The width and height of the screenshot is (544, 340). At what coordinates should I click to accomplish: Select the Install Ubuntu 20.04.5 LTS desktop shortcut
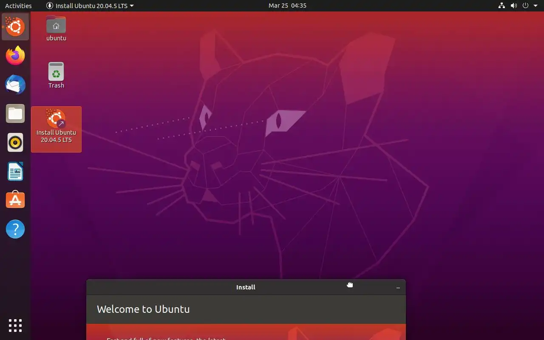click(56, 129)
